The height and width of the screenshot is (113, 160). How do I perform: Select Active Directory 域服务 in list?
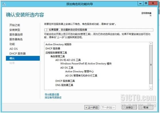tap(58, 44)
